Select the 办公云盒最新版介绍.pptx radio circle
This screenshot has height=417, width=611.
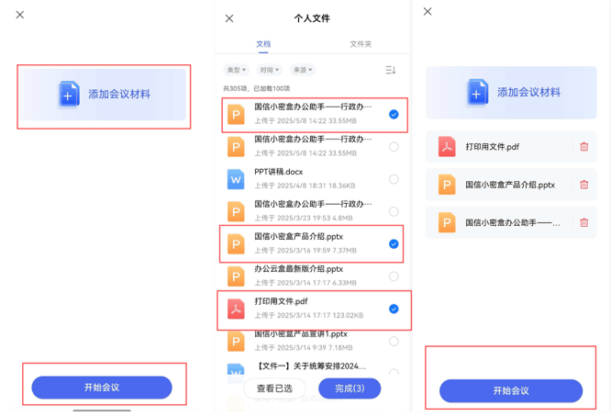[394, 276]
